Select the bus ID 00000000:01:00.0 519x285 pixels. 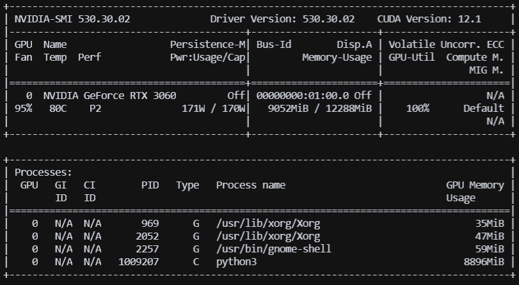(303, 96)
